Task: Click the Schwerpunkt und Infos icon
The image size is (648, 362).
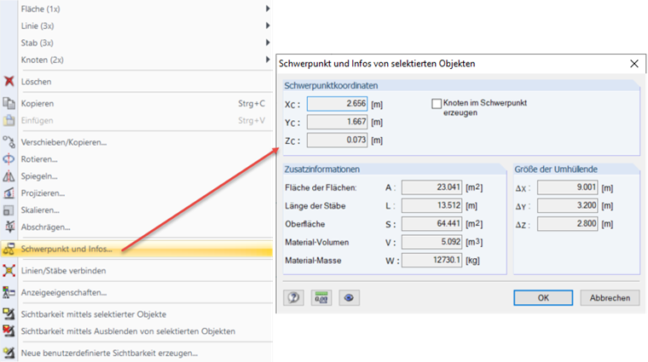Action: pyautogui.click(x=9, y=249)
